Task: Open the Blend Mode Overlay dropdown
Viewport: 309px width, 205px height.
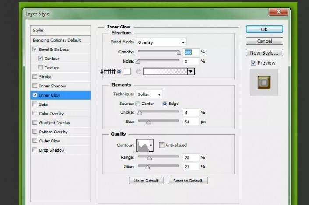Action: (x=161, y=42)
